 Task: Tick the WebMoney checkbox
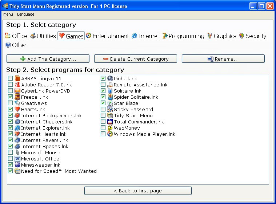click(x=103, y=127)
